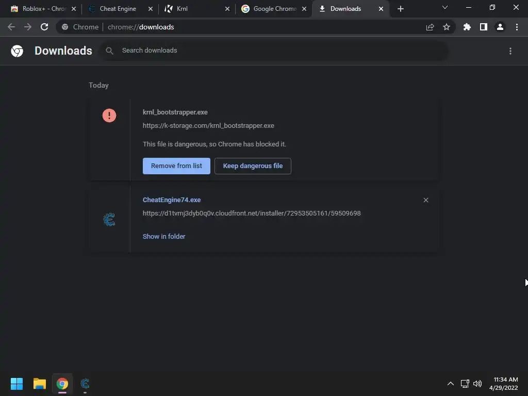Click 'This file is dangerous' warning text

click(214, 144)
